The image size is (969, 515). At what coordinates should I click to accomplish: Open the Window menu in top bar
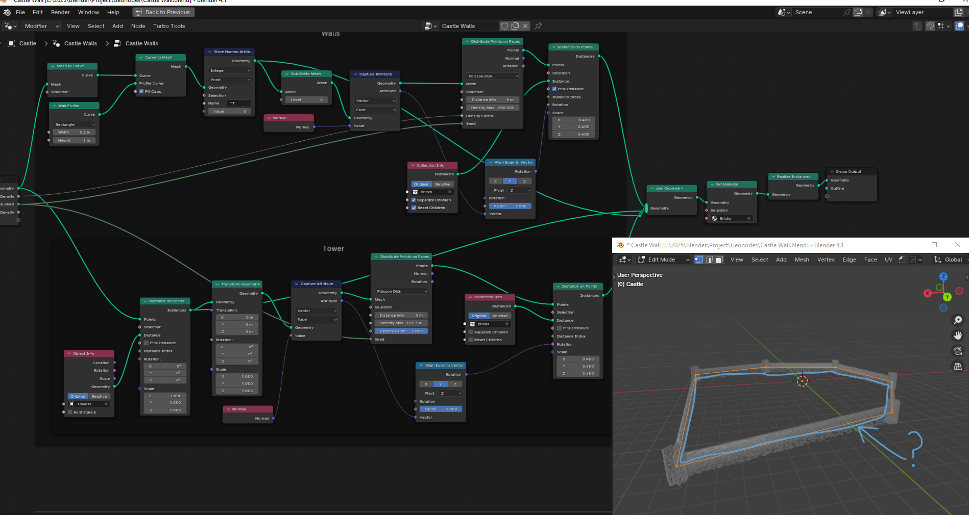[x=88, y=12]
